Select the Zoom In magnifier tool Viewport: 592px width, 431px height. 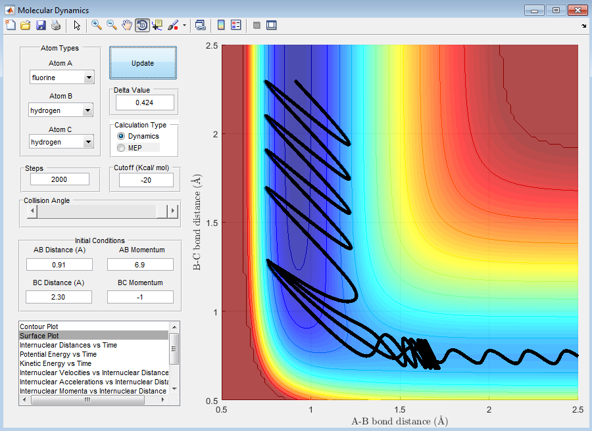[97, 25]
